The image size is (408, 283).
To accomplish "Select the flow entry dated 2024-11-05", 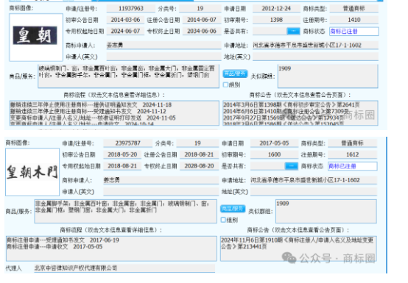I will click(x=93, y=118).
